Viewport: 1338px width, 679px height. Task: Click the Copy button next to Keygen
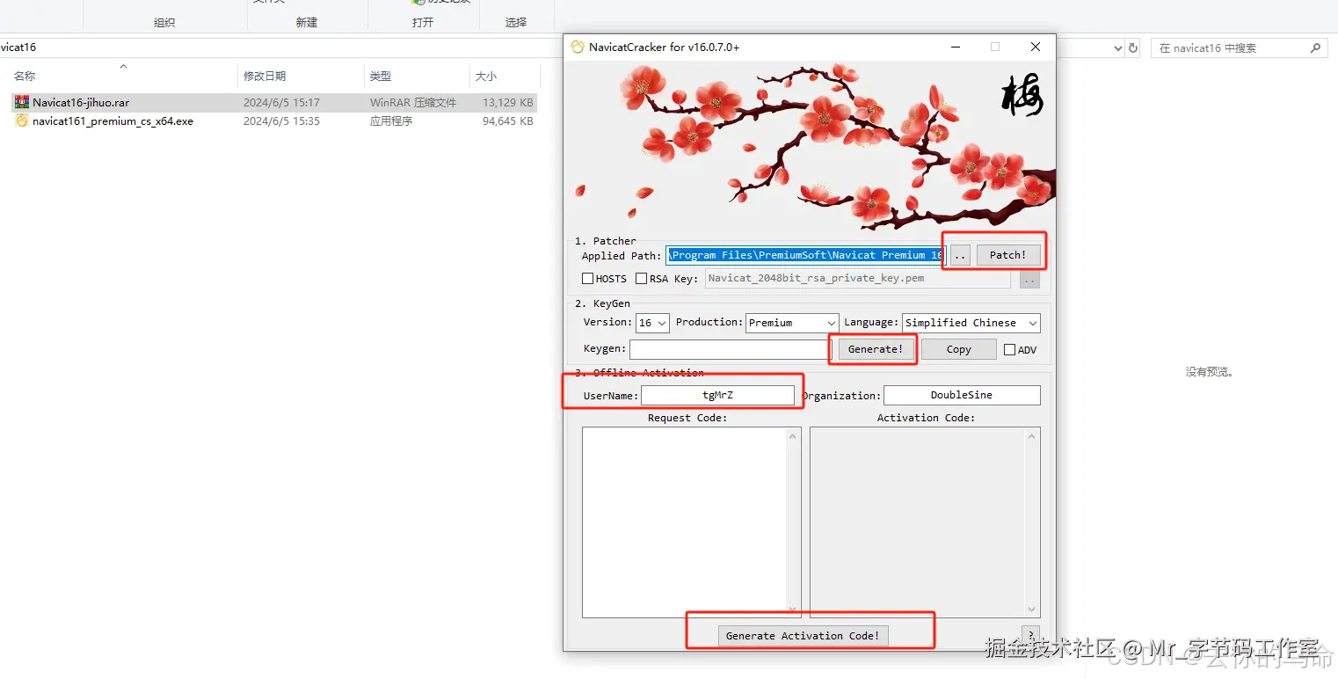click(x=958, y=349)
